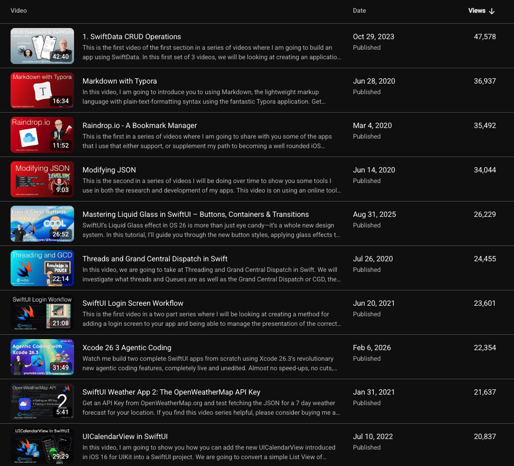Select the date 'Jan 31, 2021'
Screen dimensions: 514x466
click(374, 392)
